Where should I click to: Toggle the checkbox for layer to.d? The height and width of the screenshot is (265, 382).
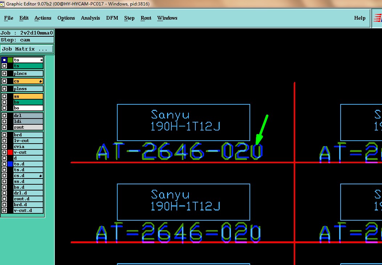4,164
